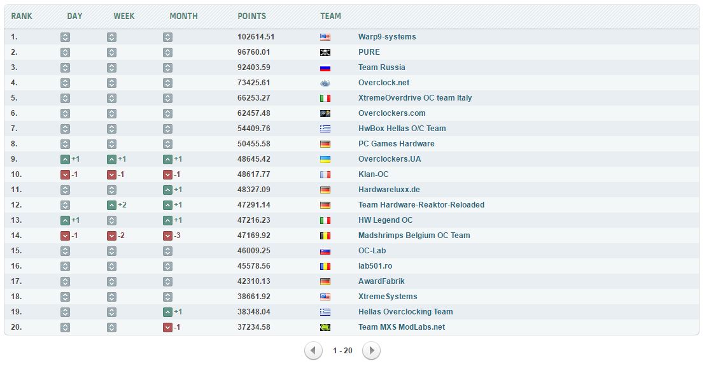Click the gray day indicator in rank 1 row
Viewport: 704px width, 366px height.
[65, 38]
